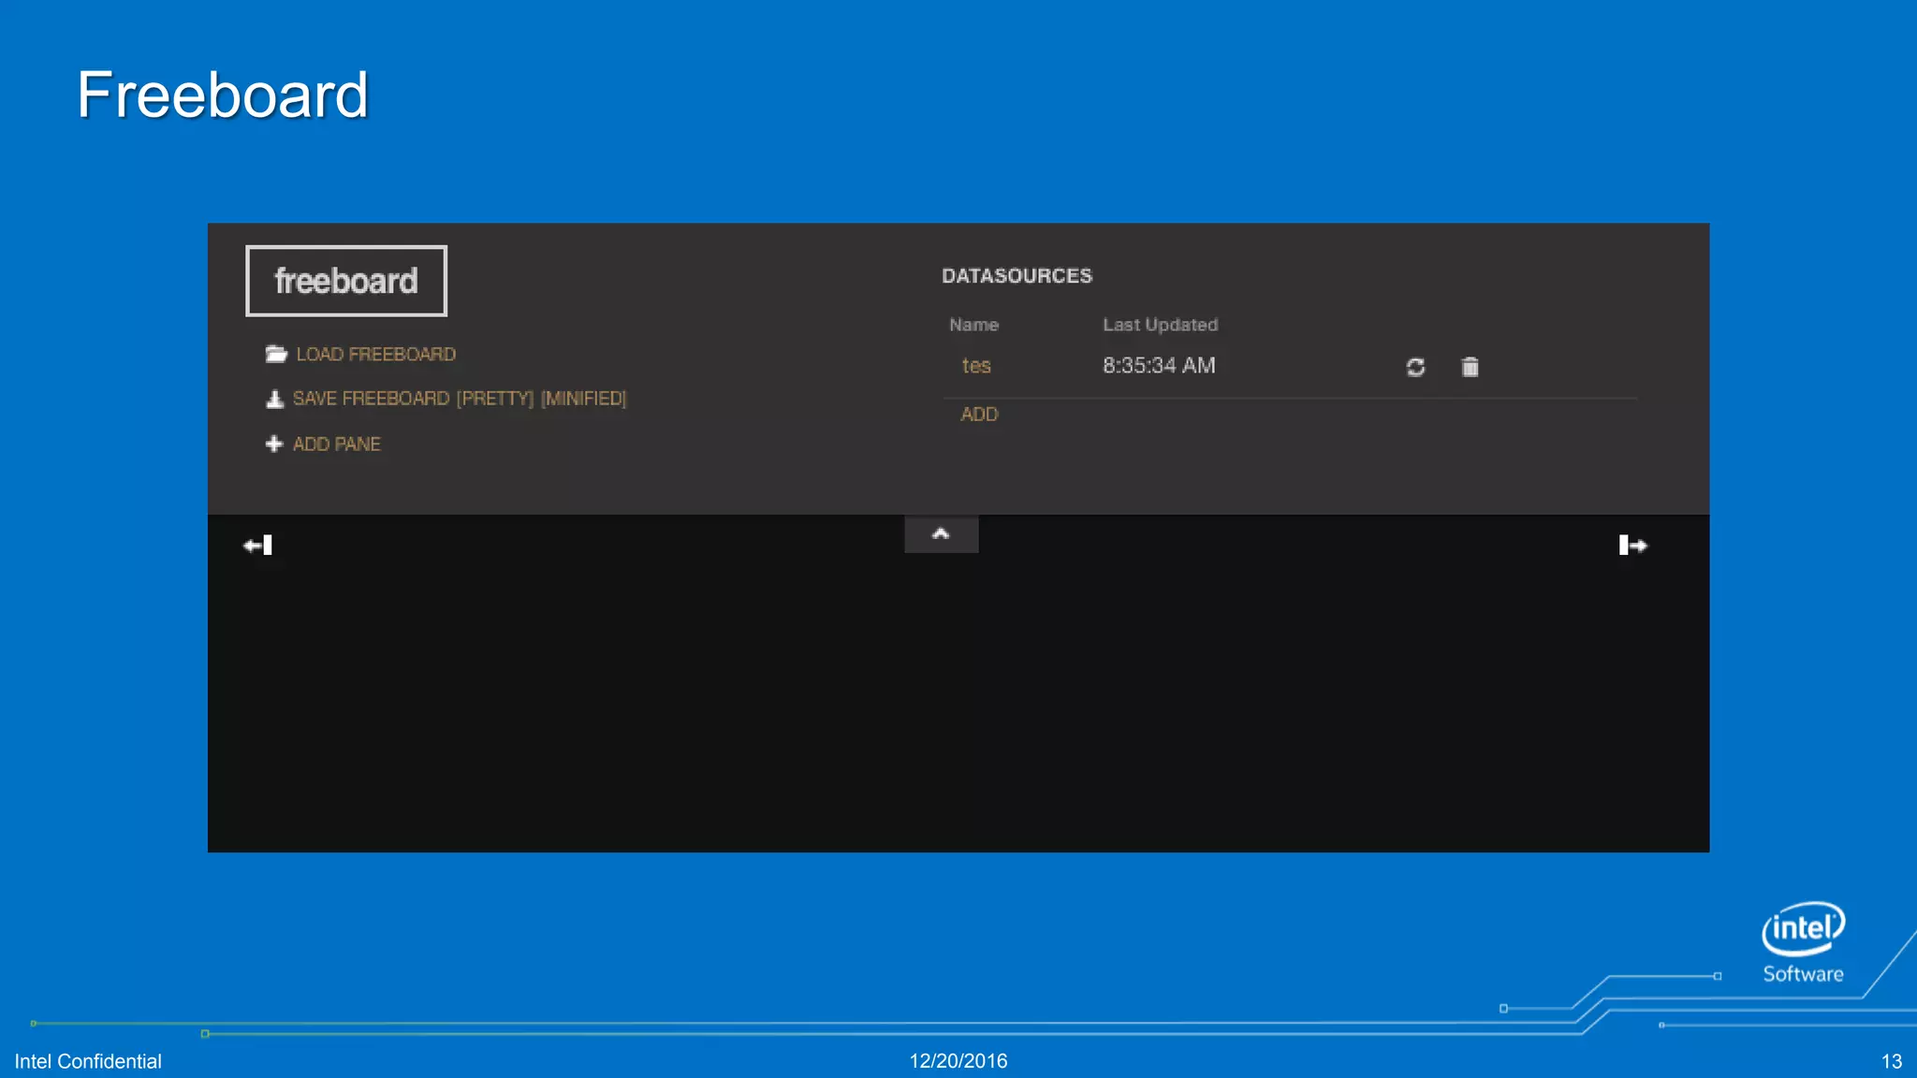Image resolution: width=1917 pixels, height=1078 pixels.
Task: Click the 8:35:34 AM last updated value
Action: click(1159, 366)
